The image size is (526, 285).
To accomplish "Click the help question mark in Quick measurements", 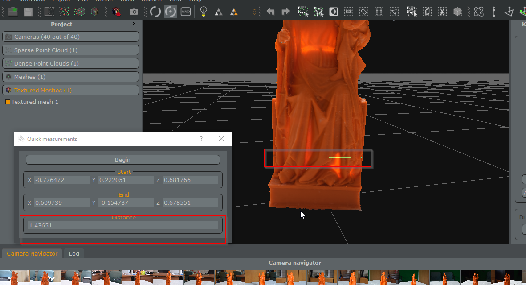I will click(201, 139).
